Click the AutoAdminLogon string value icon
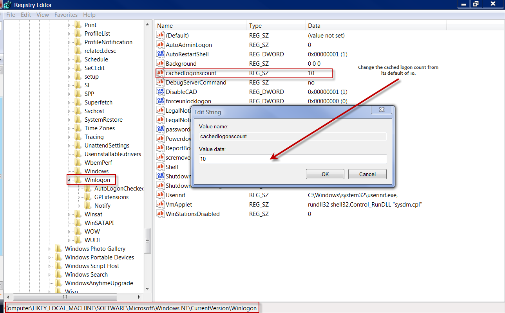Viewport: 505px width, 313px height. click(160, 45)
